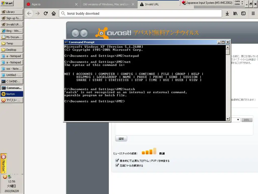Click the avast back round arrow
The width and height of the screenshot is (258, 194).
[x=75, y=33]
